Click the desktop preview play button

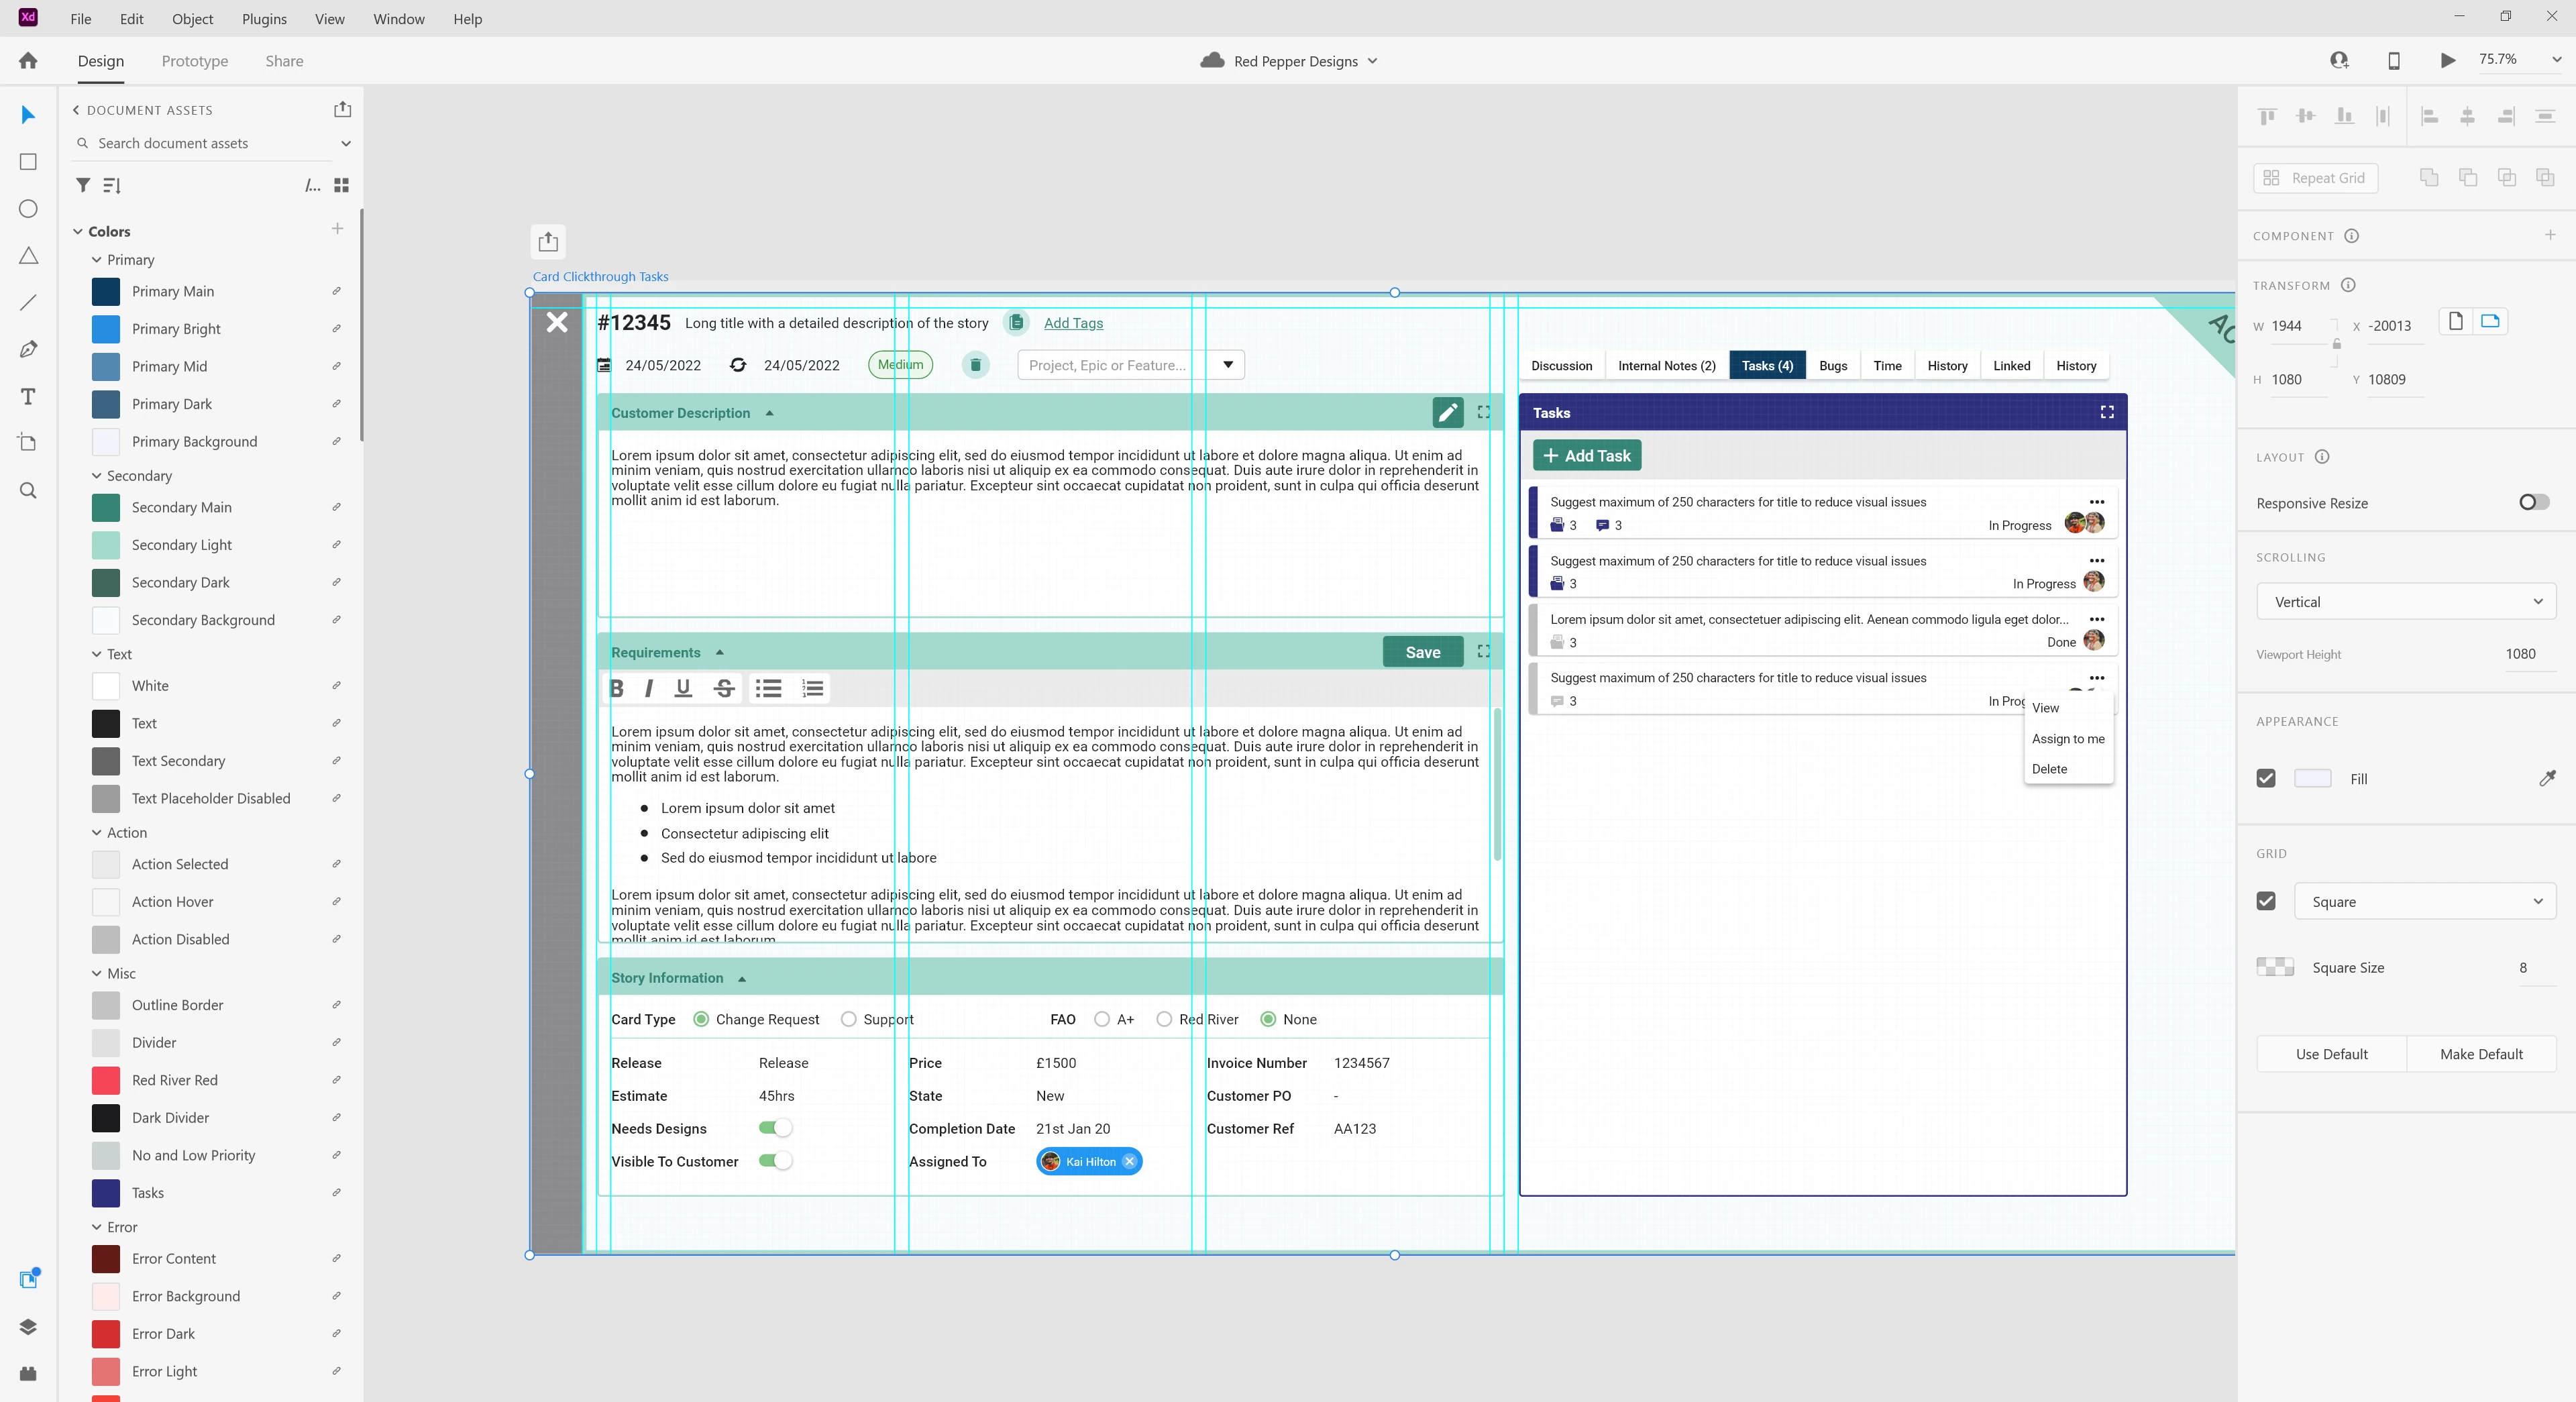coord(2447,61)
